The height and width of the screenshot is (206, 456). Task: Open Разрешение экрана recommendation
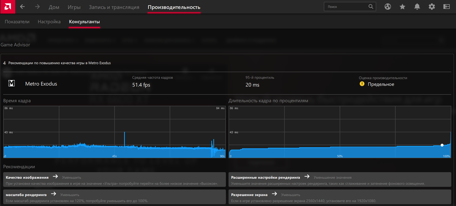coord(340,198)
